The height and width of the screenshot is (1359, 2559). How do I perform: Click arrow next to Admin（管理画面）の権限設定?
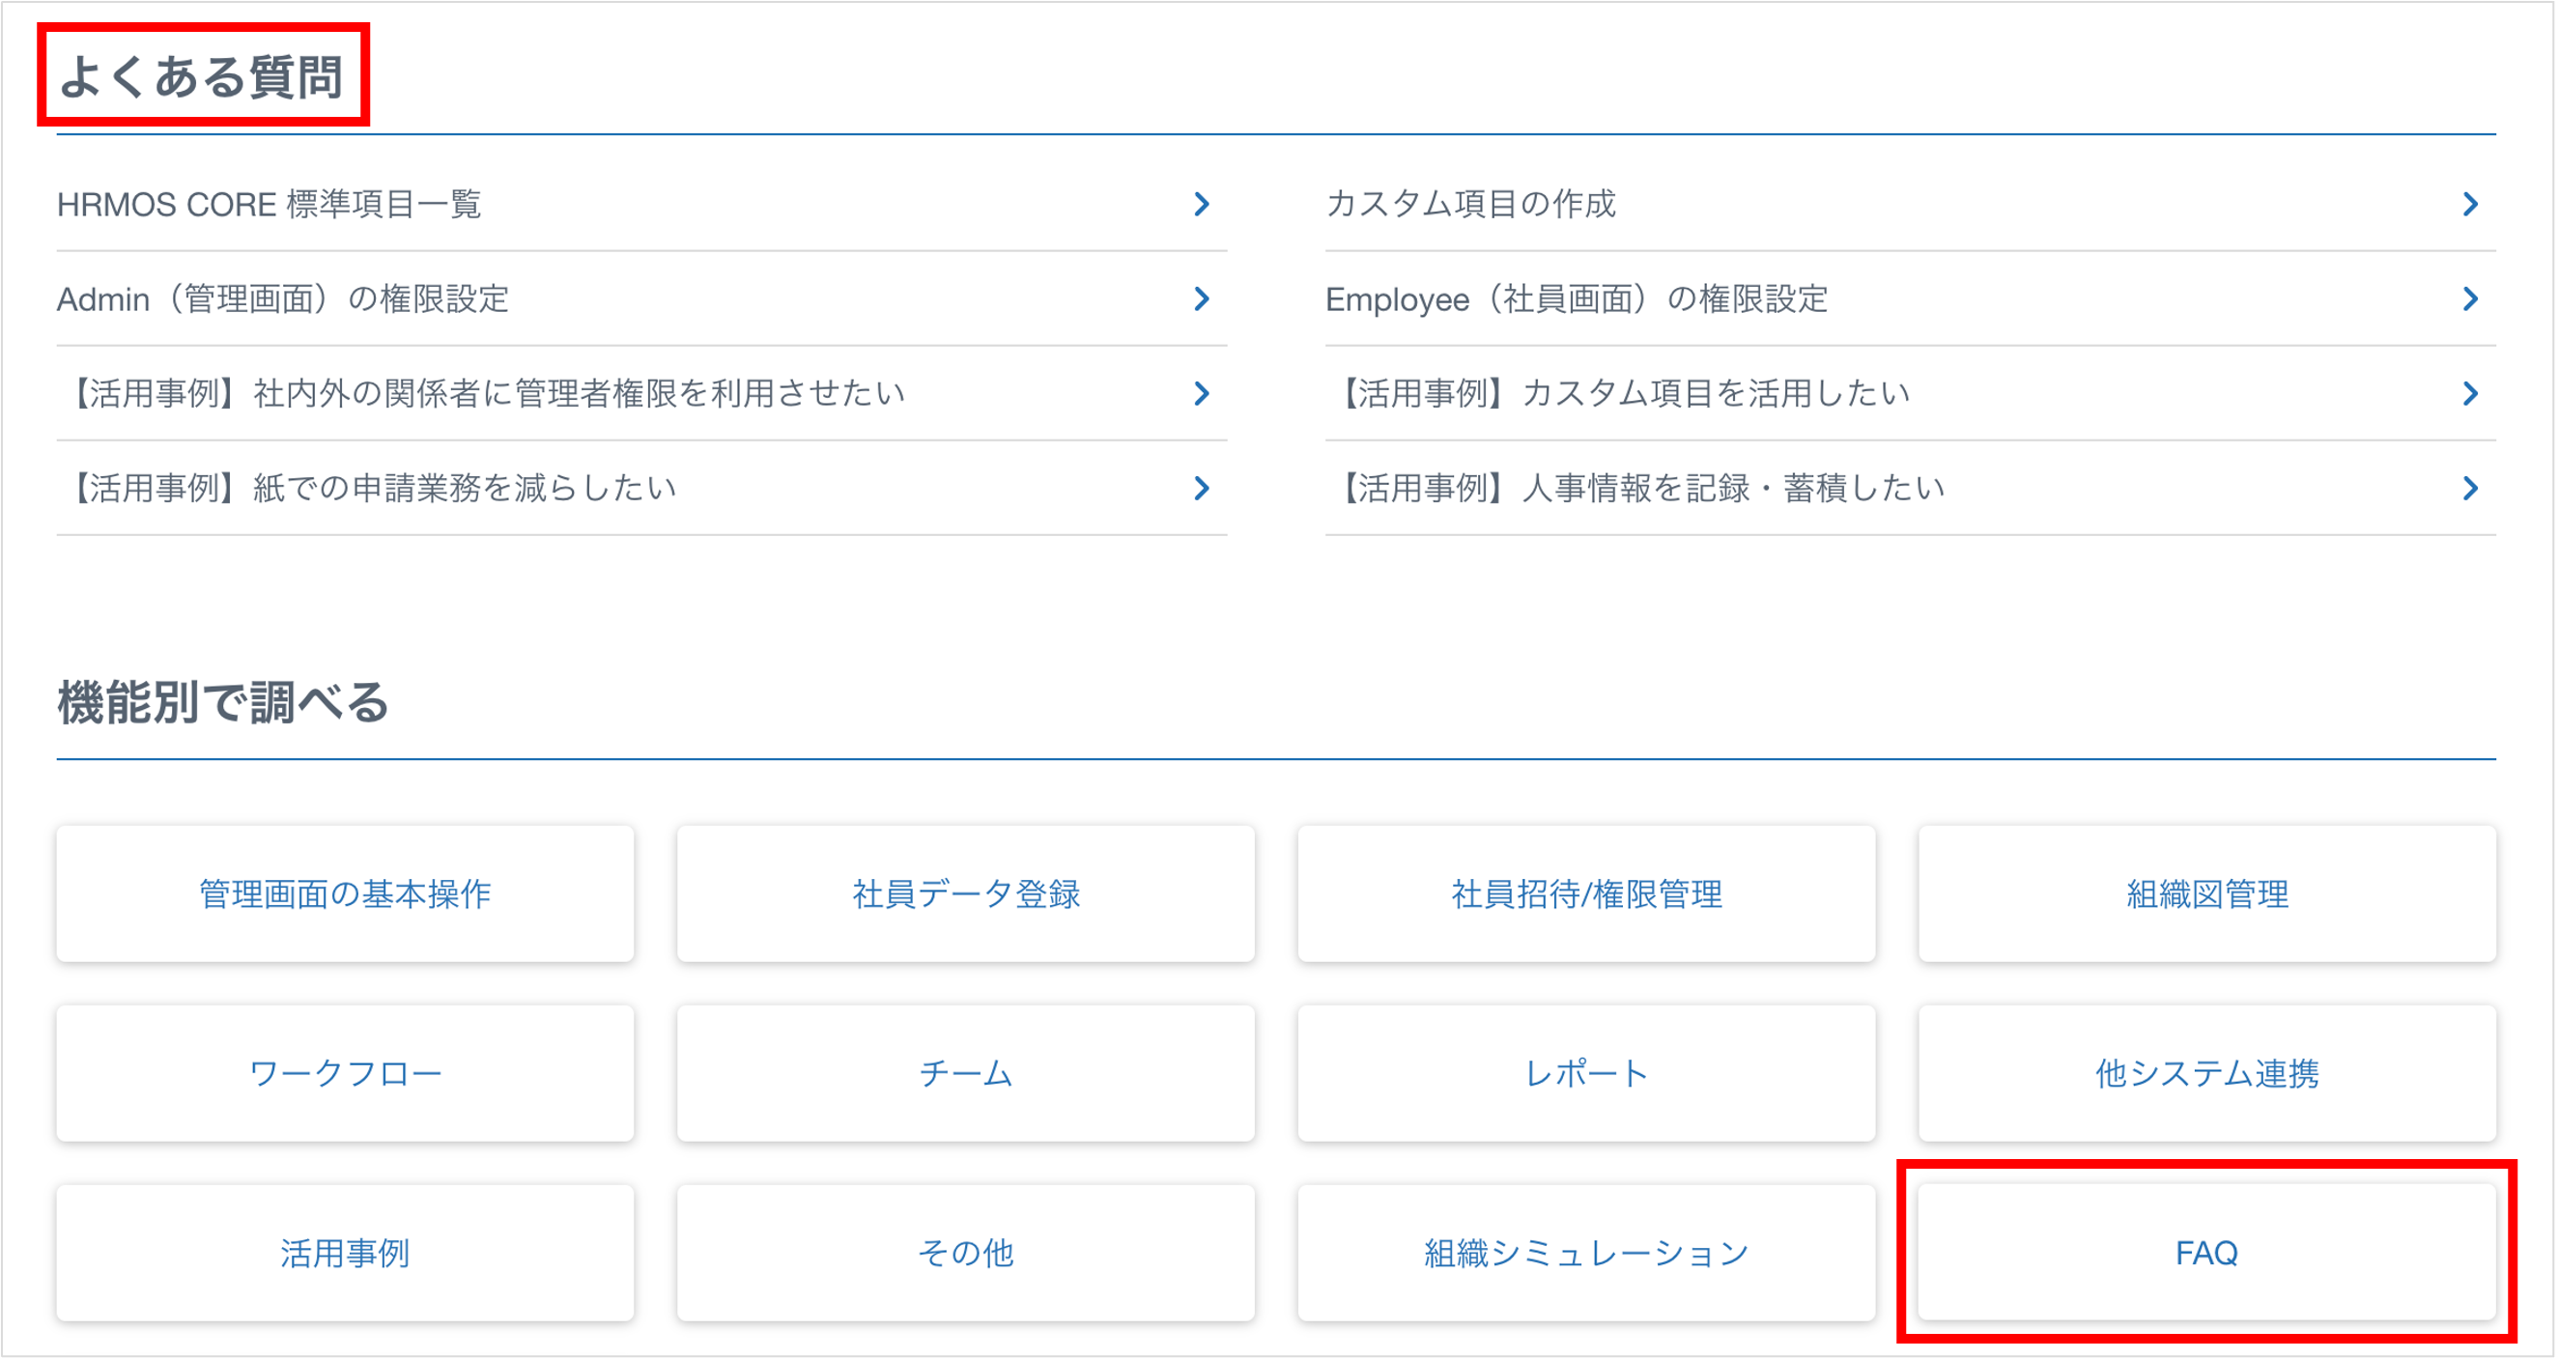[x=1201, y=299]
